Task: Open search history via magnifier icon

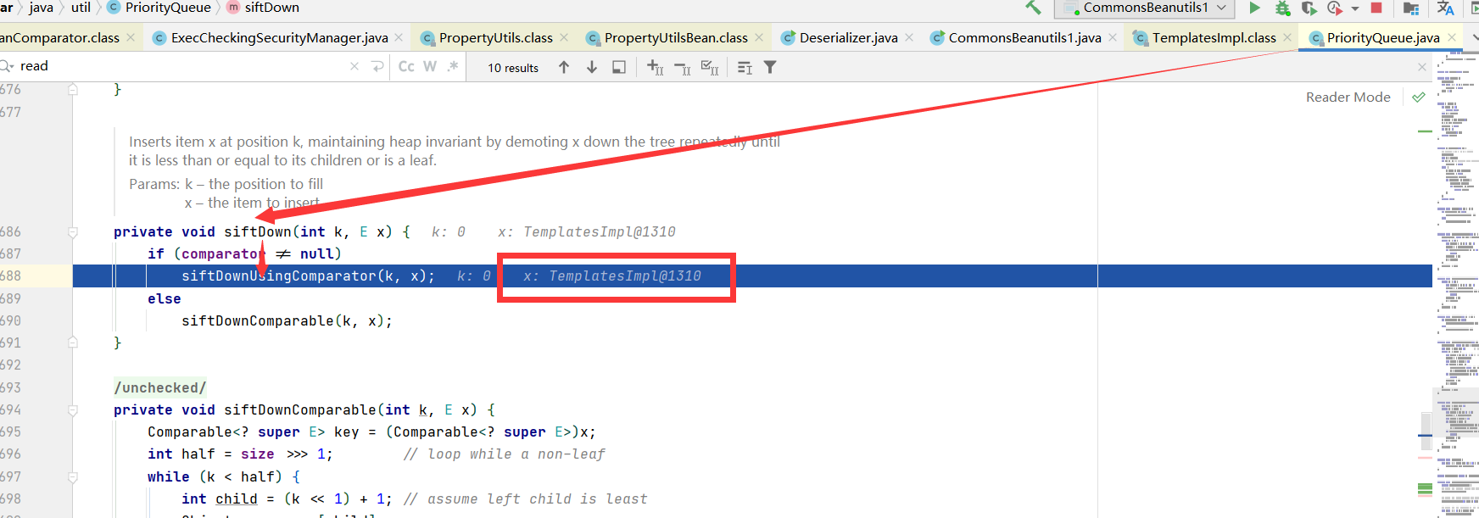Action: pos(7,66)
